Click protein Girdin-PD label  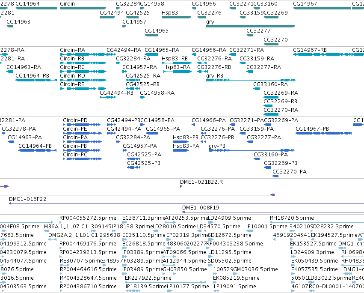75,120
